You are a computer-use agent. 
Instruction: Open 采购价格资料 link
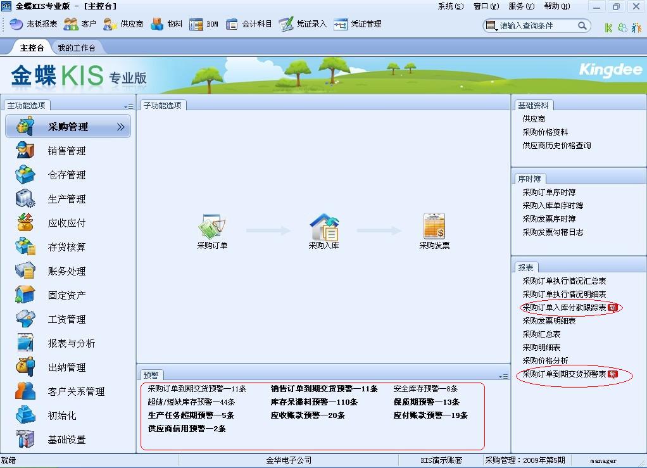[x=546, y=132]
